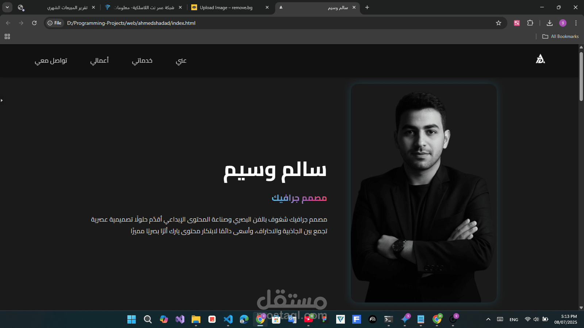Bookmark this page with the star icon
The width and height of the screenshot is (584, 328).
coord(499,23)
